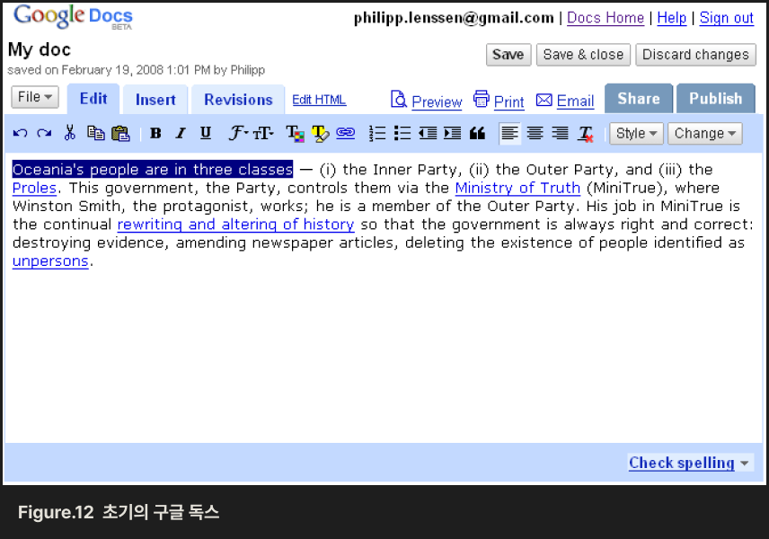Open the font family picker

(x=238, y=133)
